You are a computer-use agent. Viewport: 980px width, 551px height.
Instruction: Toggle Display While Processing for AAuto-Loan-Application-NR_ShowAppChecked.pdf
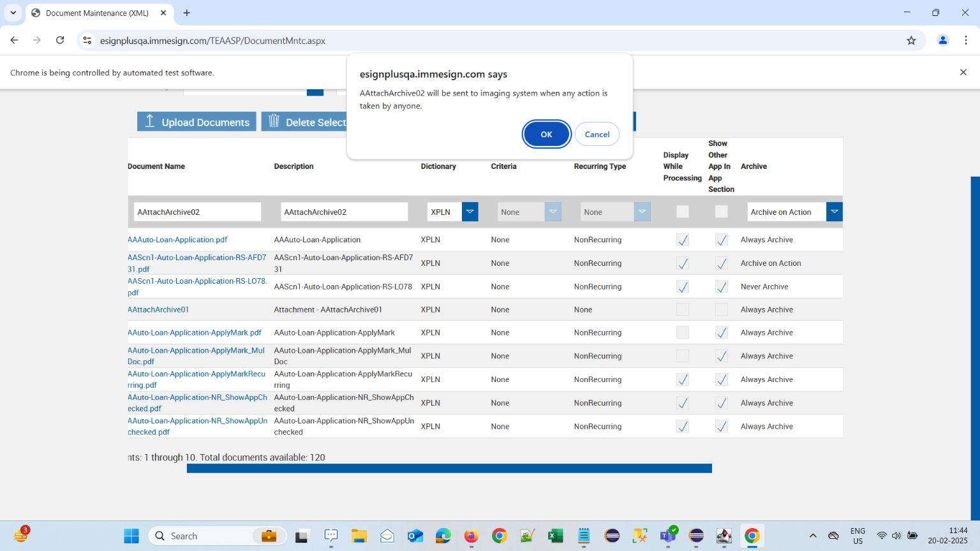tap(683, 403)
